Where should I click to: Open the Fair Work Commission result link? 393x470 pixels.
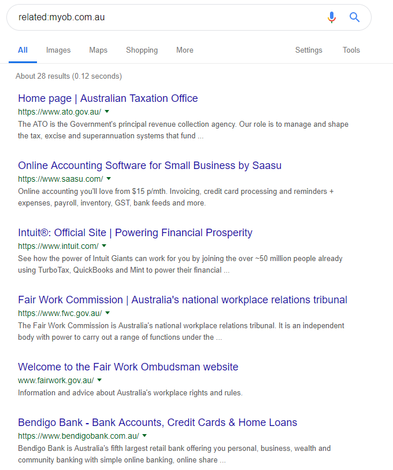pyautogui.click(x=183, y=300)
